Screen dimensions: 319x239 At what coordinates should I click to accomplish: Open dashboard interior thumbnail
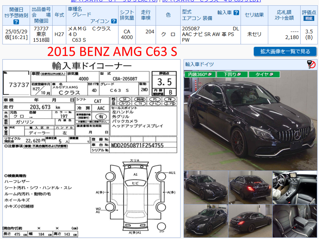(295, 187)
